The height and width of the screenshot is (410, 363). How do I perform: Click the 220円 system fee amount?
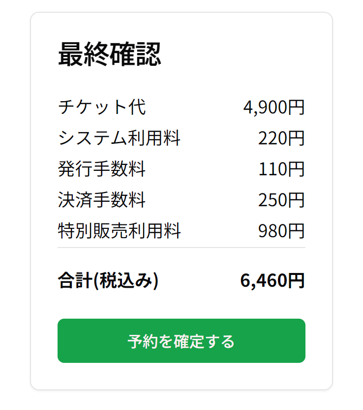click(280, 137)
